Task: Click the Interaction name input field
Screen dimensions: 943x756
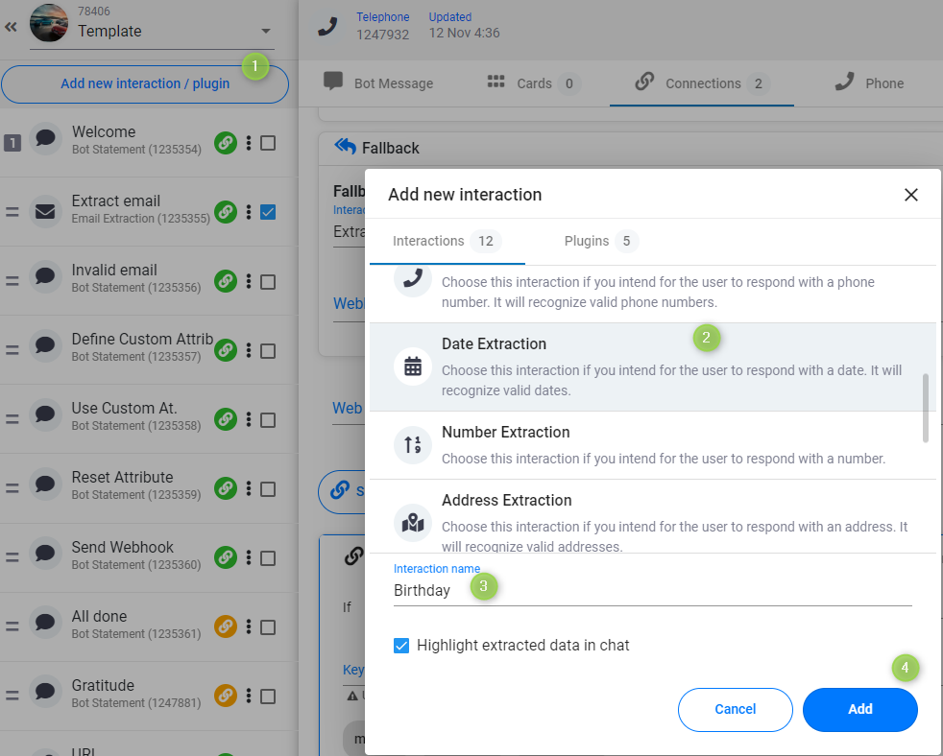Action: (653, 591)
